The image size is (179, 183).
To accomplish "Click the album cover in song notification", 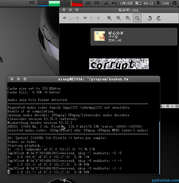I will (99, 36).
